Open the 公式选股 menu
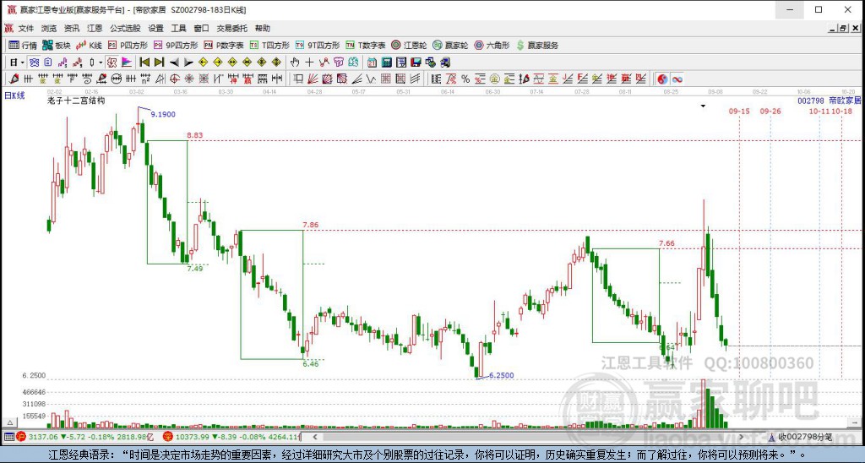The height and width of the screenshot is (463, 865). [x=125, y=28]
